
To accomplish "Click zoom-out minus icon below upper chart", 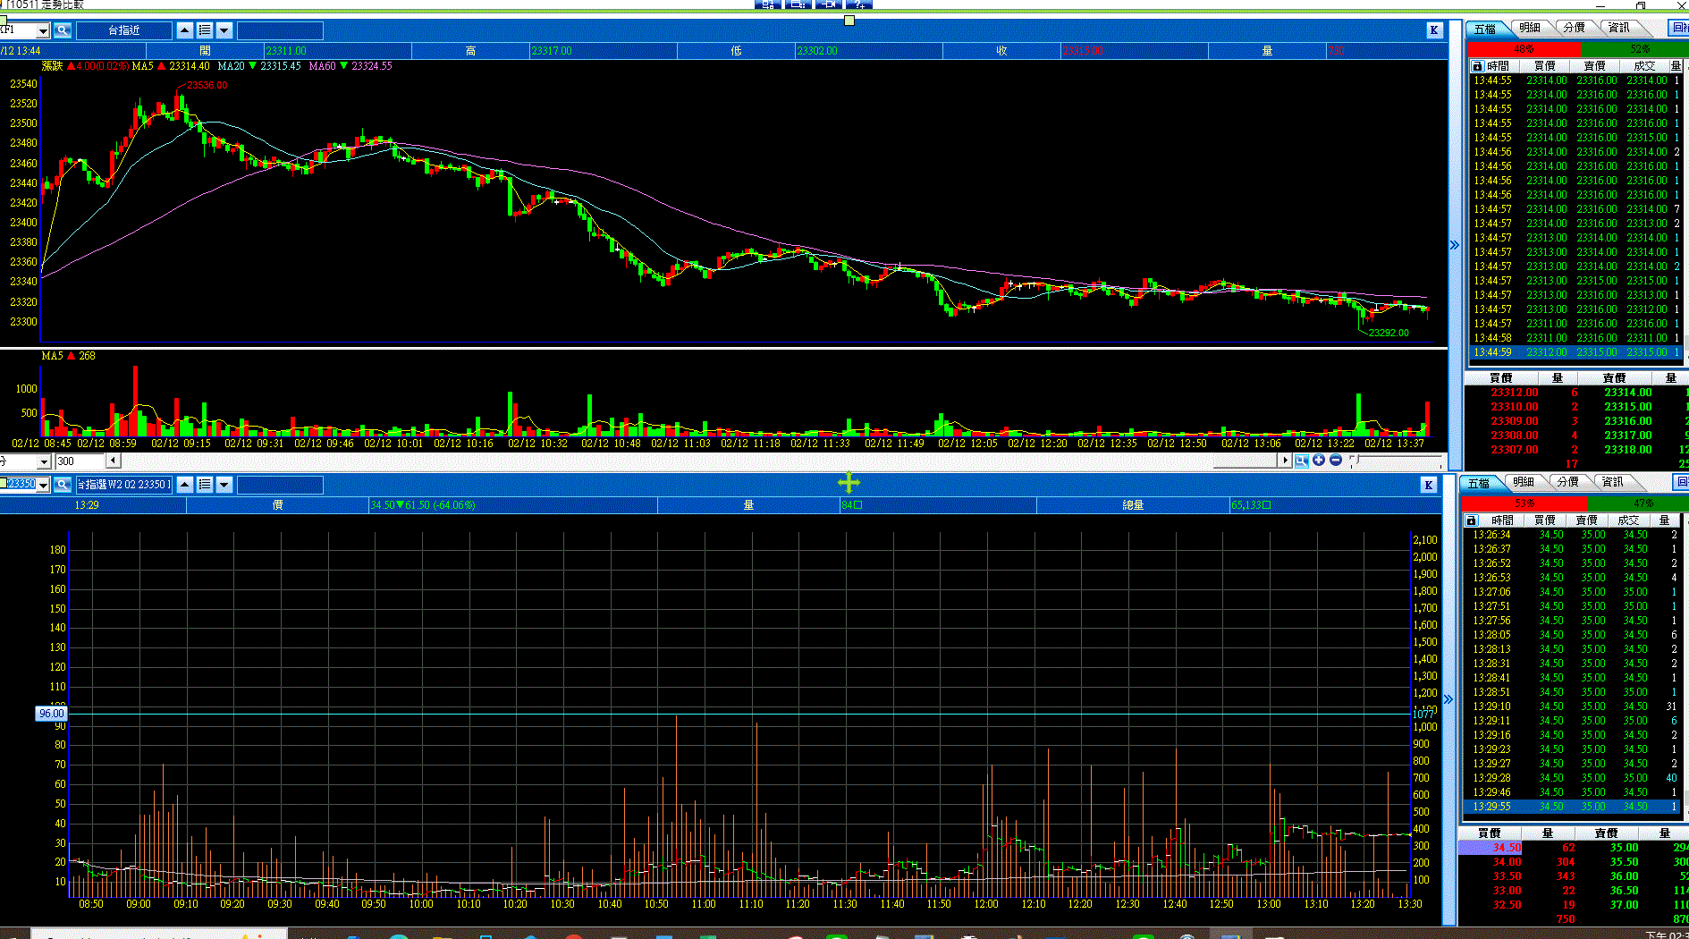I will (1336, 461).
